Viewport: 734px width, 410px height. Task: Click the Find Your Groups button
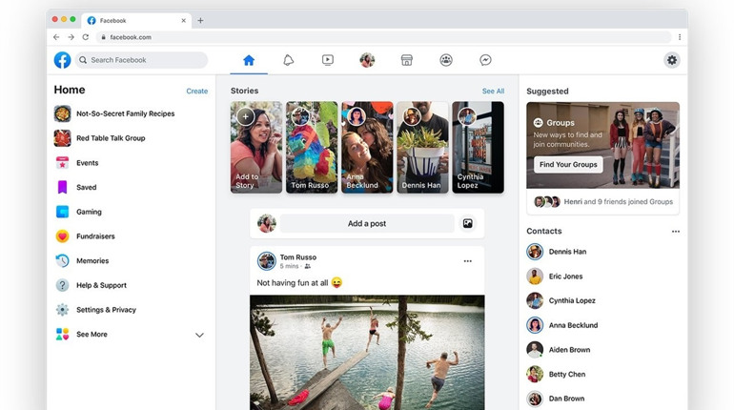click(x=568, y=164)
